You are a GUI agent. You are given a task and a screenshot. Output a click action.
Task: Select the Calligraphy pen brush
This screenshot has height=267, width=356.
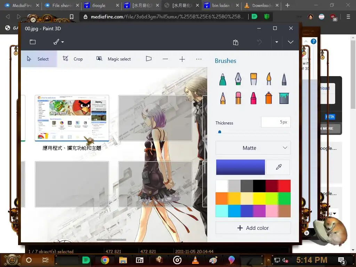click(x=238, y=79)
